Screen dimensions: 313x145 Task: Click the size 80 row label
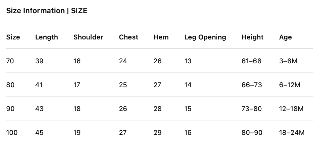[x=10, y=85]
